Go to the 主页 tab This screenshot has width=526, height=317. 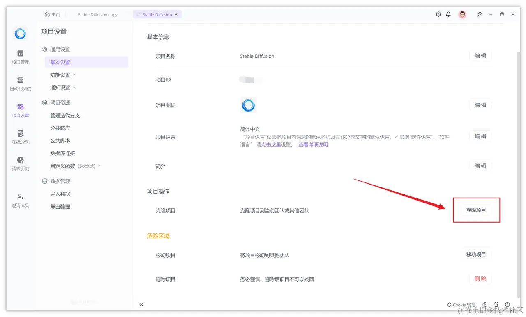point(53,14)
